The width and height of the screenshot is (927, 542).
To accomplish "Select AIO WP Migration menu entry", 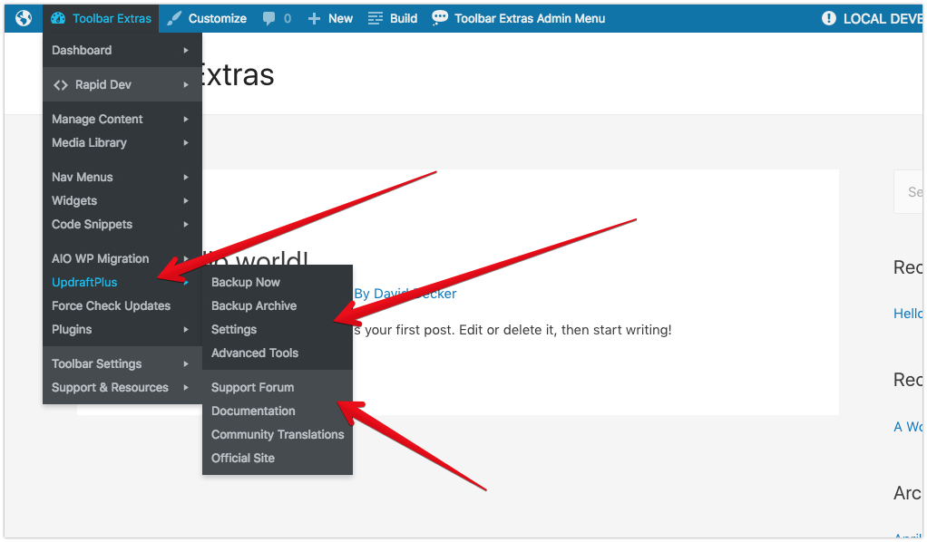I will (x=122, y=258).
